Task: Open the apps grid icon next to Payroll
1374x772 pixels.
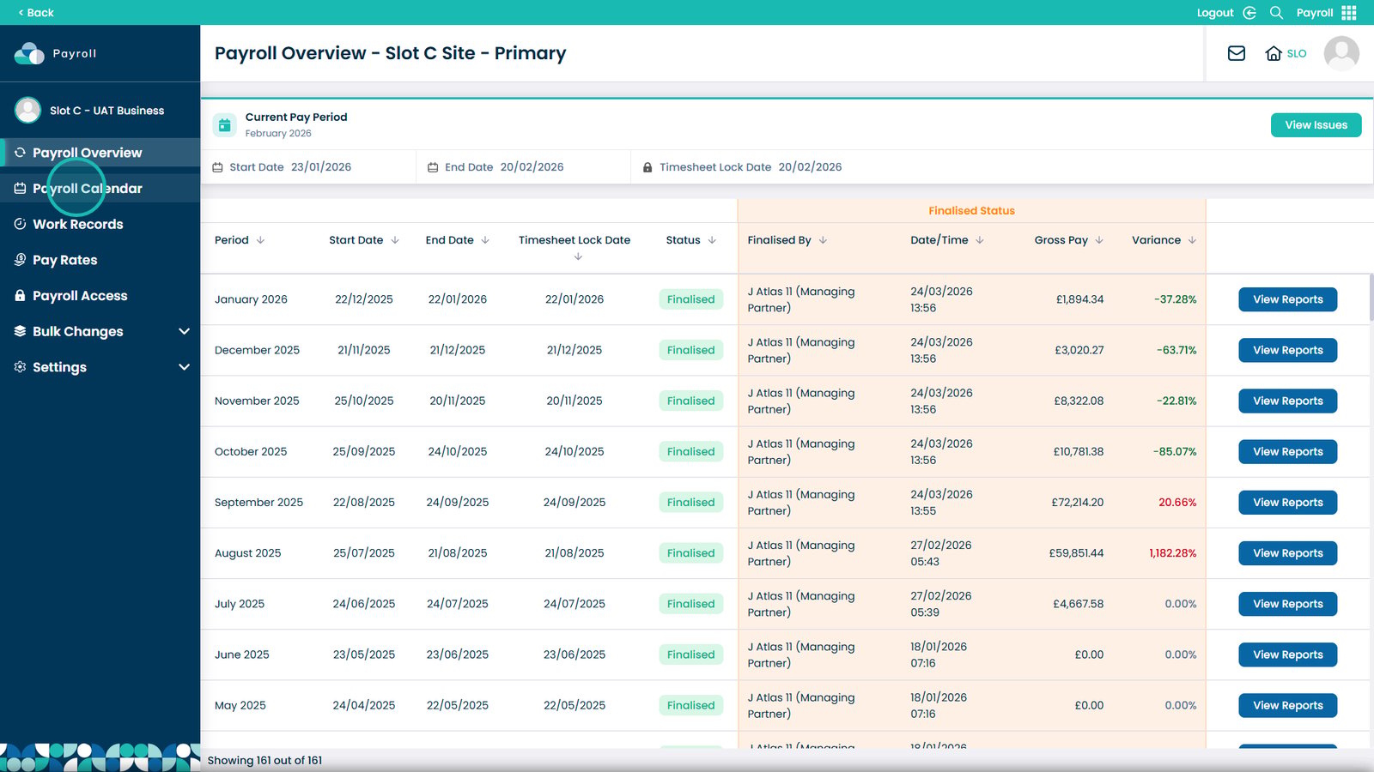Action: point(1349,12)
